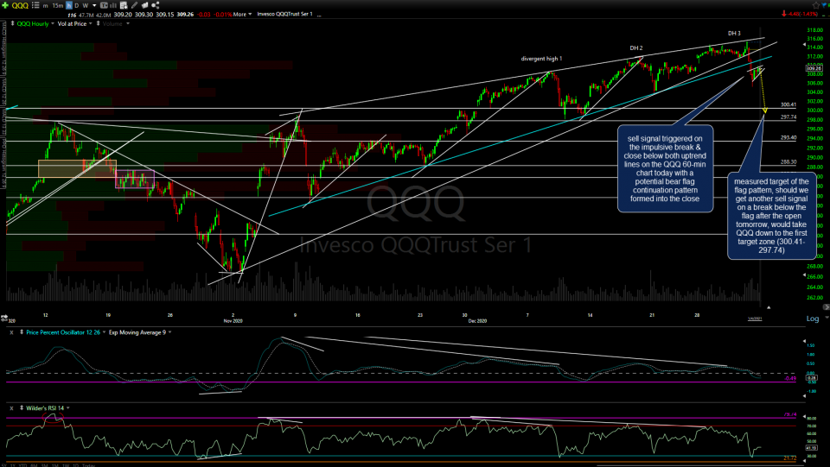This screenshot has height=467, width=830.
Task: Click the TC text note tool icon
Action: click(104, 5)
